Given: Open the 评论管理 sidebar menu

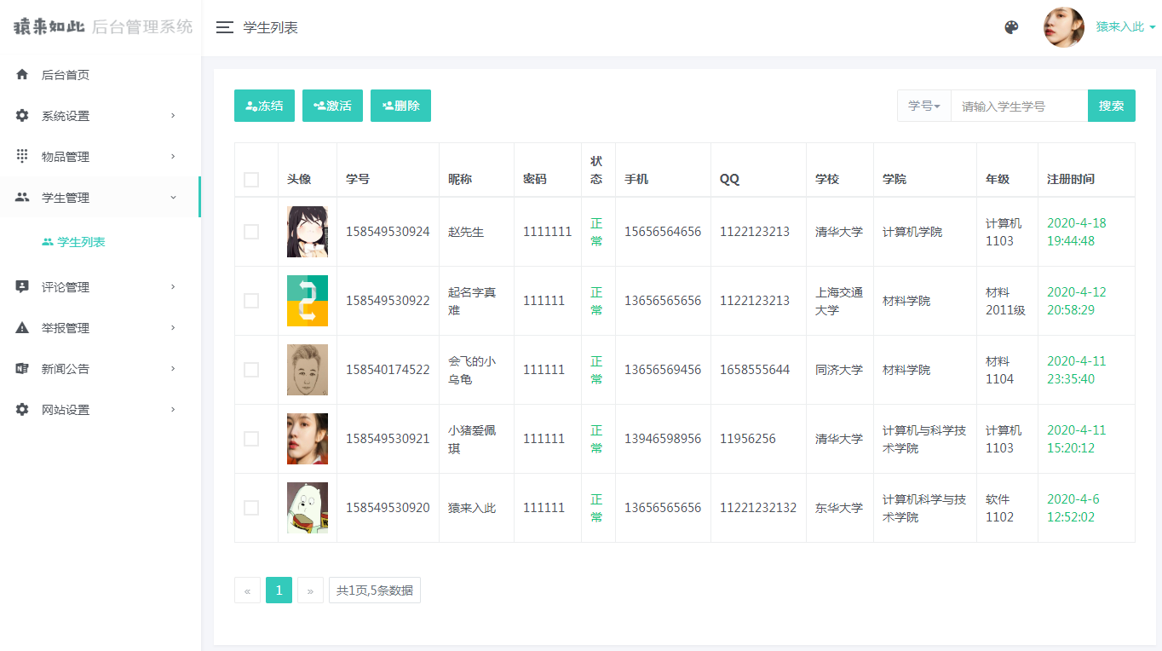Looking at the screenshot, I should (101, 287).
